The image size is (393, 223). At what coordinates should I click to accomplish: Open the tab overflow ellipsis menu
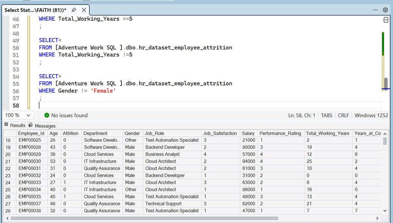(x=375, y=10)
